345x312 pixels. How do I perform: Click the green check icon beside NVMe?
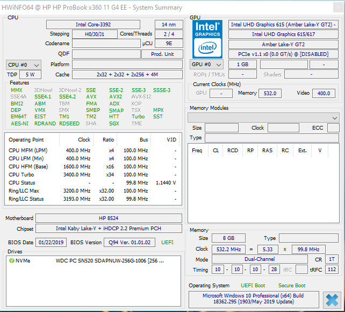(x=11, y=261)
